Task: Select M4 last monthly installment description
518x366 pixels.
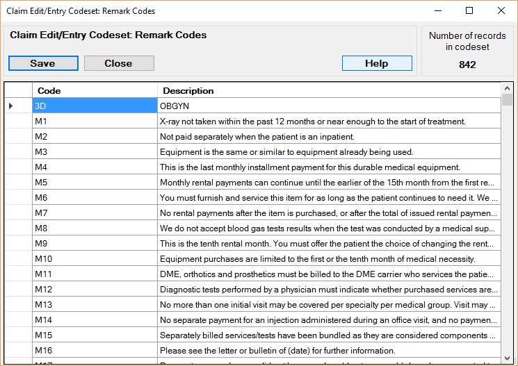Action: point(329,167)
